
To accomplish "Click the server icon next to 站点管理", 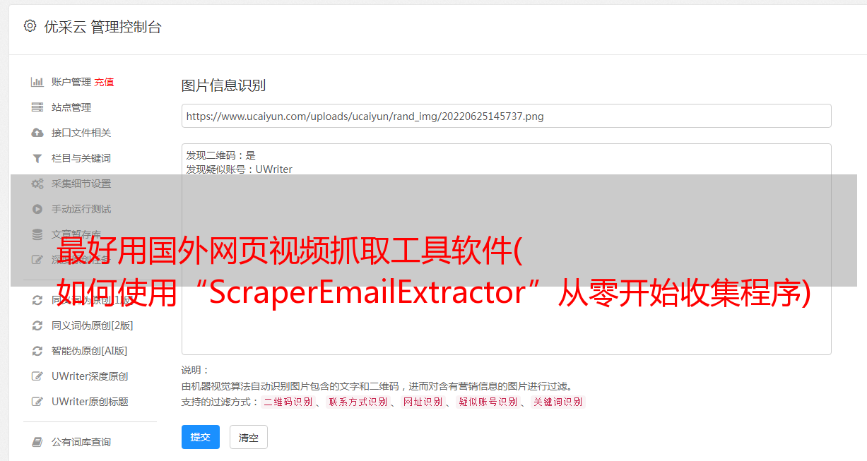I will coord(37,107).
